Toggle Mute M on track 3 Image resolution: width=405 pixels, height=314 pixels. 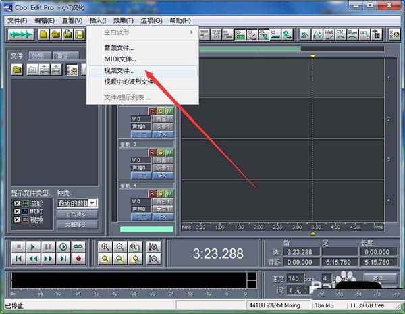pos(169,153)
